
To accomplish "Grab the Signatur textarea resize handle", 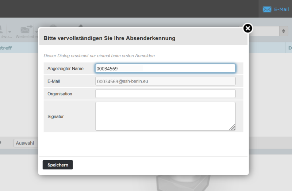I will (x=232, y=127).
